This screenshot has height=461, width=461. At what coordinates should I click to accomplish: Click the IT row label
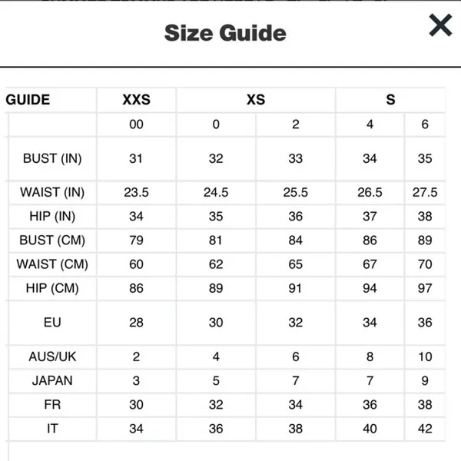[52, 429]
